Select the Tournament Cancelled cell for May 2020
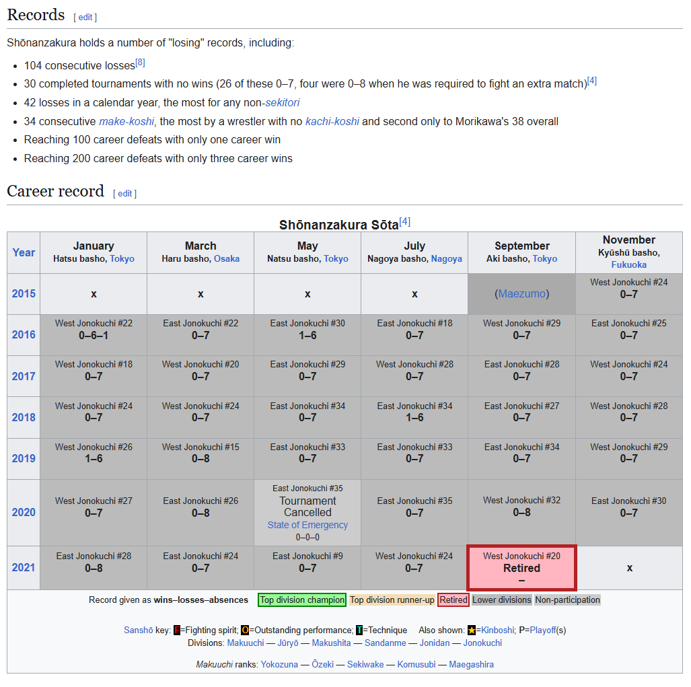Viewport: 691px width, 687px height. [307, 513]
